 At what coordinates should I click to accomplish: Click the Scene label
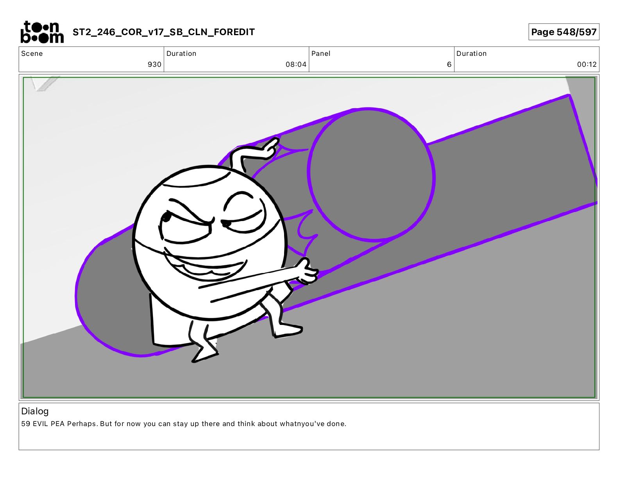(32, 54)
